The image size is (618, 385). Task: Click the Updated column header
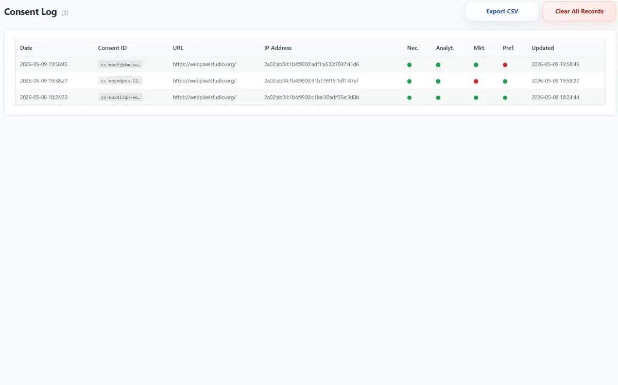pos(543,48)
